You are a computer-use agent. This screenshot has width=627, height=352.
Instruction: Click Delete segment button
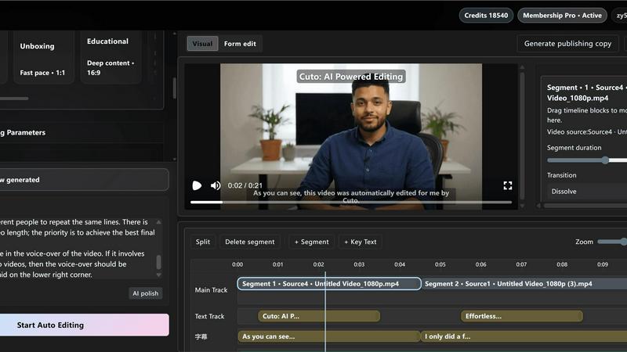[249, 242]
